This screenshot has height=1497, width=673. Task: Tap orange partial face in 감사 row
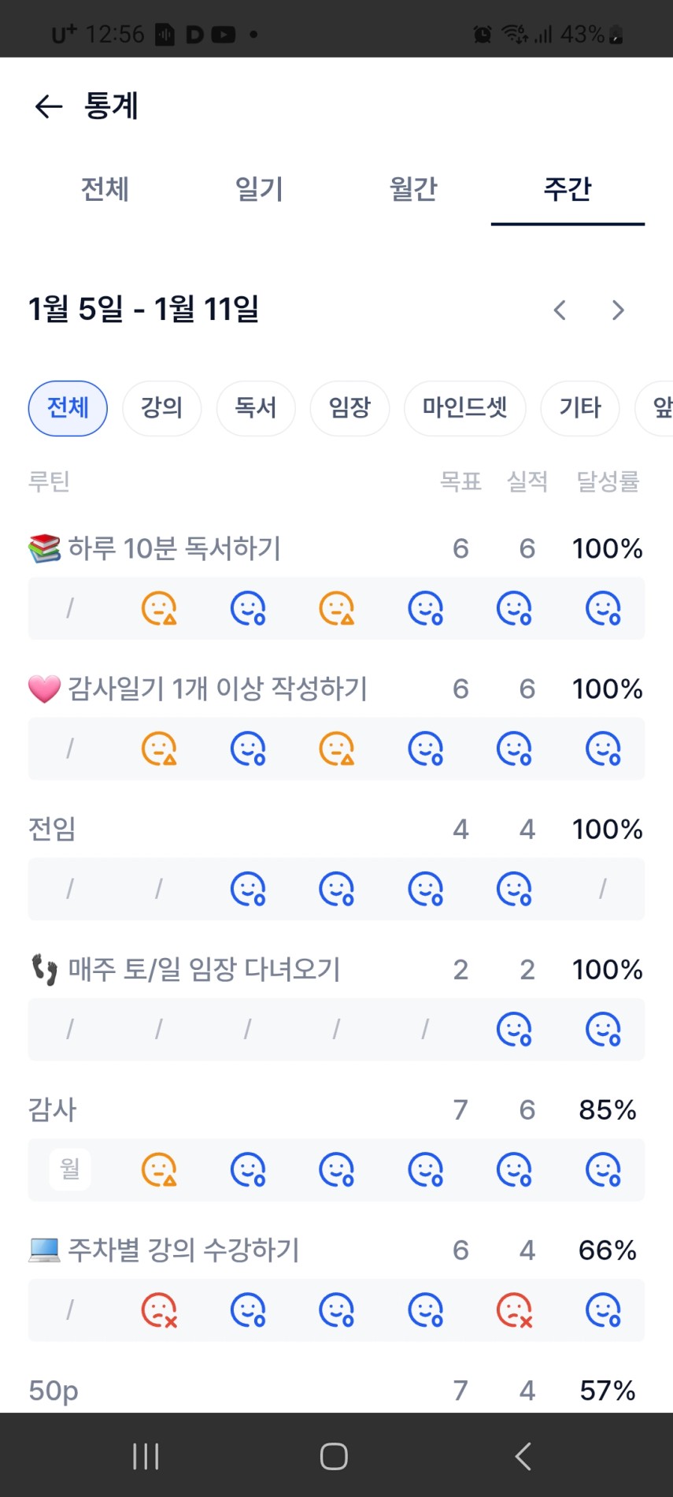[159, 1169]
